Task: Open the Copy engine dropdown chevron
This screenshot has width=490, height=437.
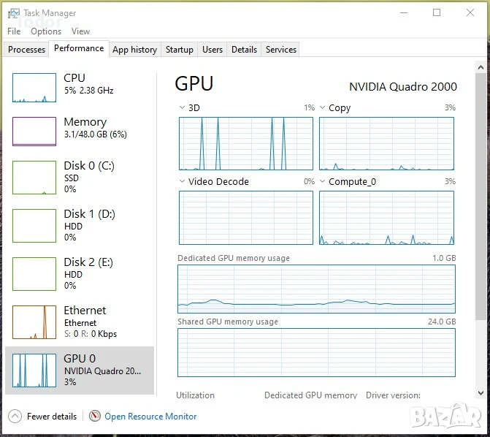Action: click(323, 107)
